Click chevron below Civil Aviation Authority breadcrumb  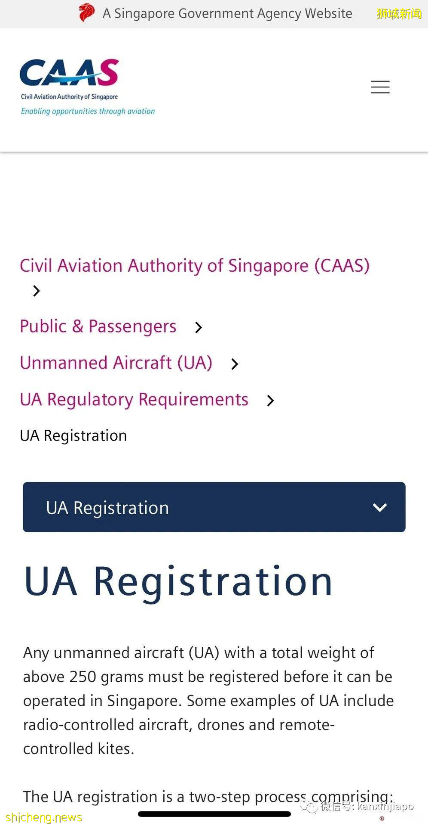pyautogui.click(x=37, y=291)
